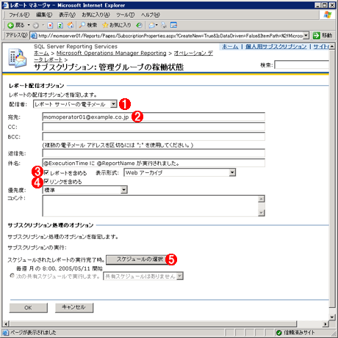
Task: Toggle the リンクを含める checkbox
Action: coord(46,181)
